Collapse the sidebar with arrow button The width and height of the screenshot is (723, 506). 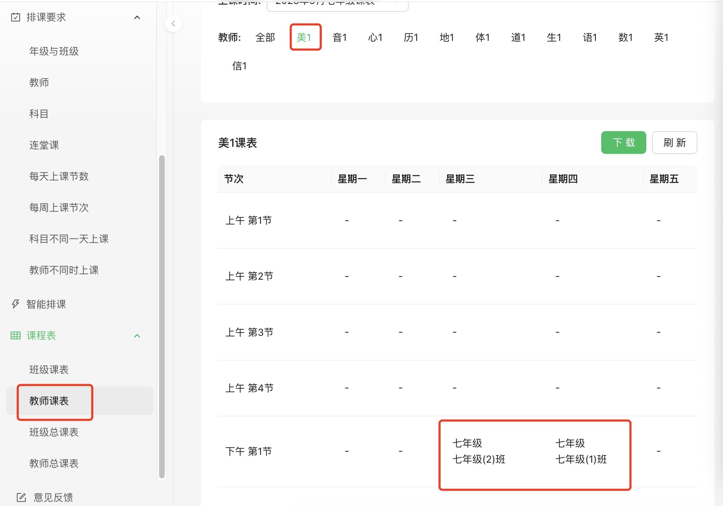pyautogui.click(x=173, y=24)
